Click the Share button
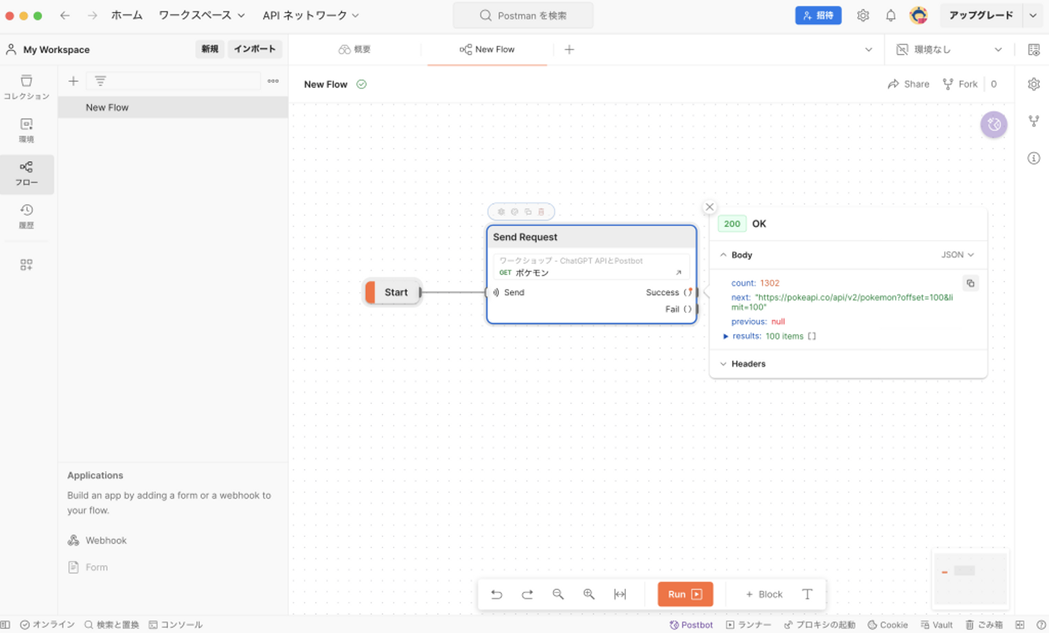Viewport: 1049px width, 633px height. (908, 84)
